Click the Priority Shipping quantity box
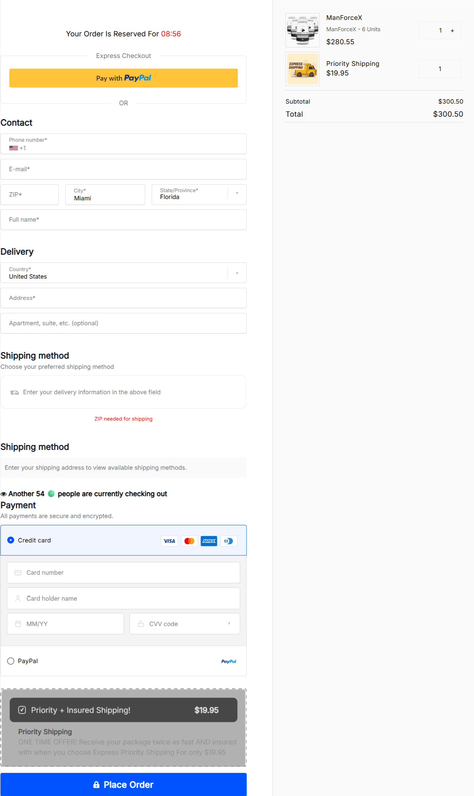Image resolution: width=474 pixels, height=796 pixels. click(440, 69)
